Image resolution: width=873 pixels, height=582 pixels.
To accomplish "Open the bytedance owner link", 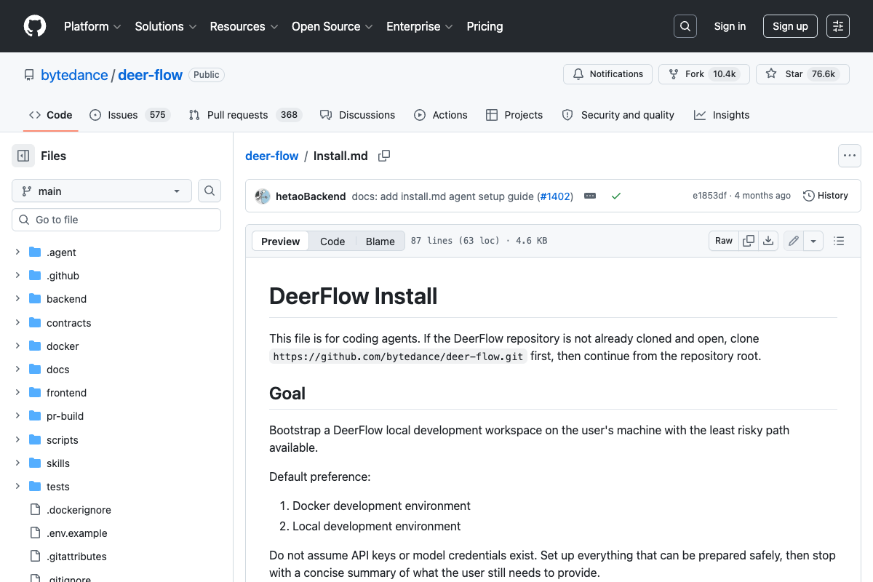I will (74, 75).
